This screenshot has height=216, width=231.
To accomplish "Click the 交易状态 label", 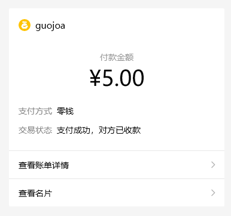I will coord(35,130).
